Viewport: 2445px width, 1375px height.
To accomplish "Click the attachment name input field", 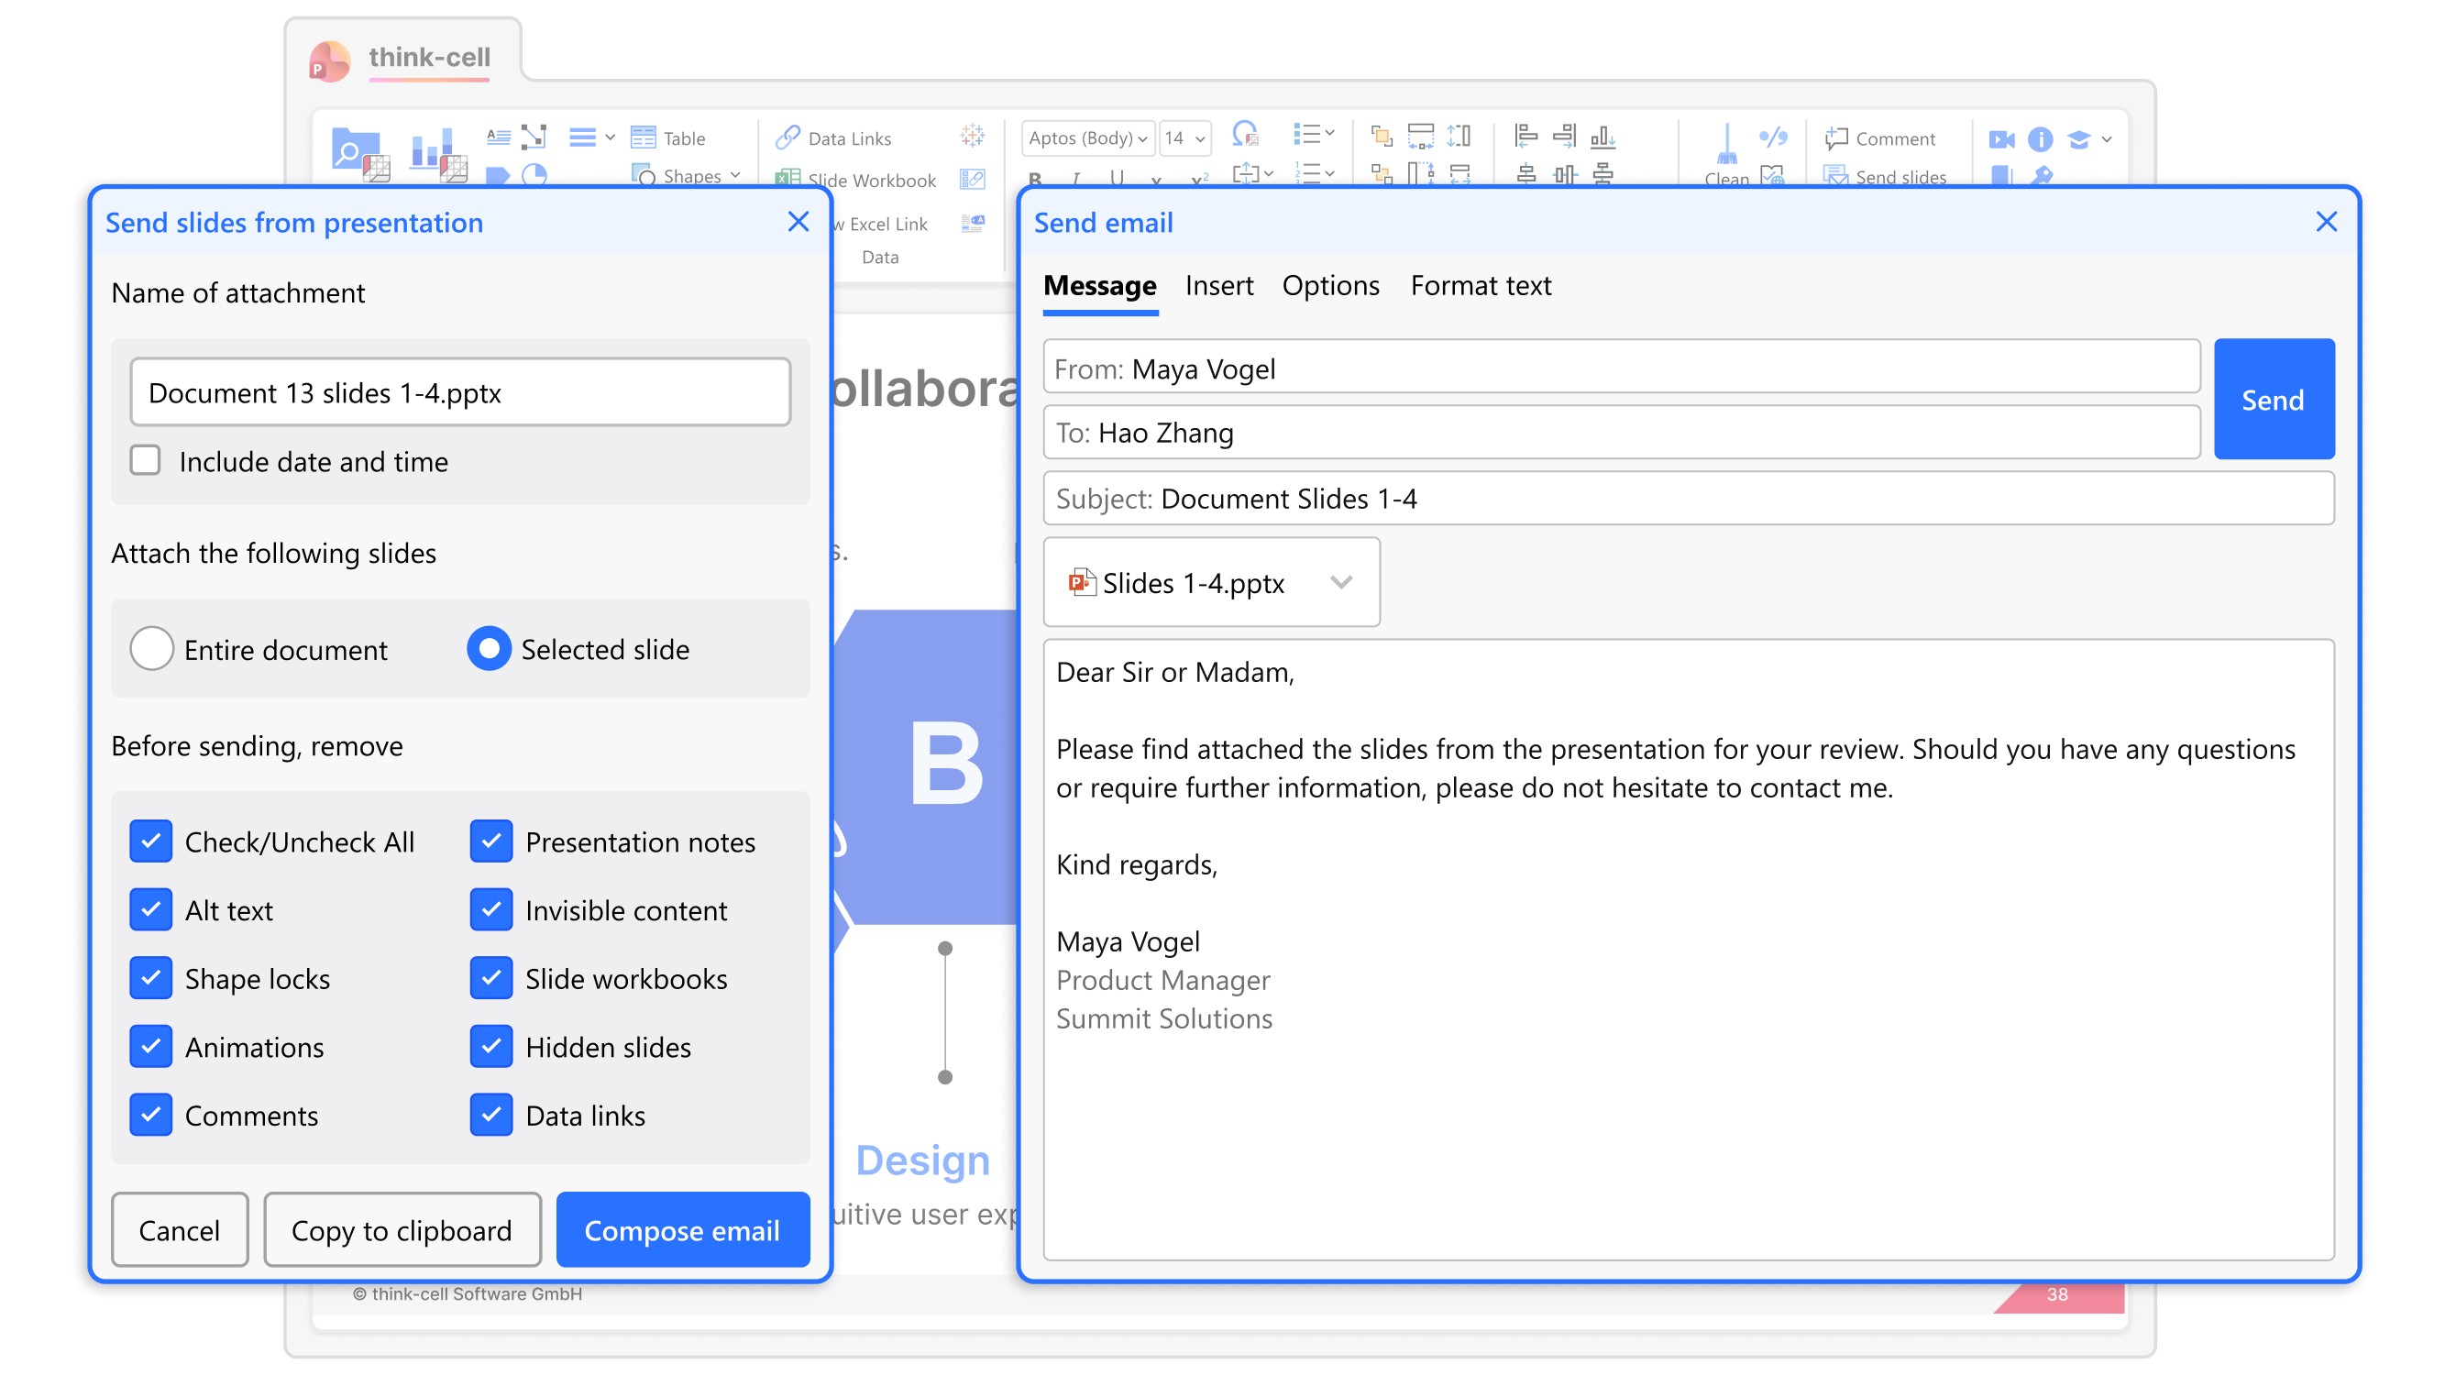I will click(459, 392).
